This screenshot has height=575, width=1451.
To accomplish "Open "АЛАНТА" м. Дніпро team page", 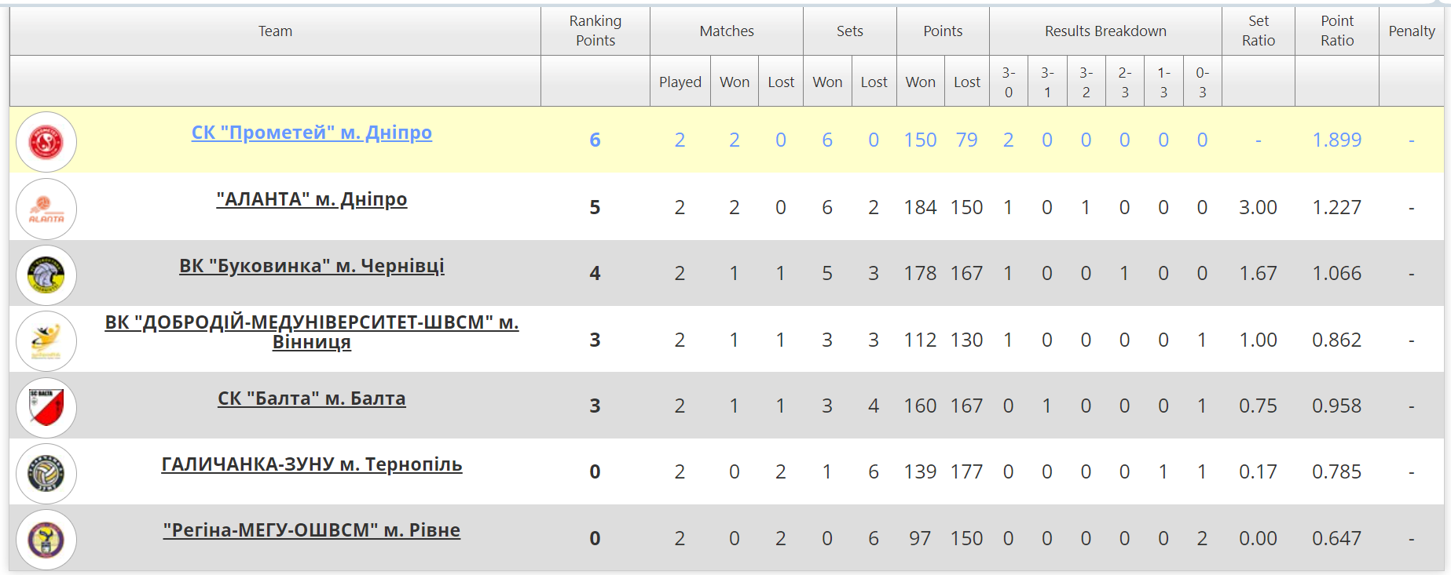I will click(x=312, y=199).
